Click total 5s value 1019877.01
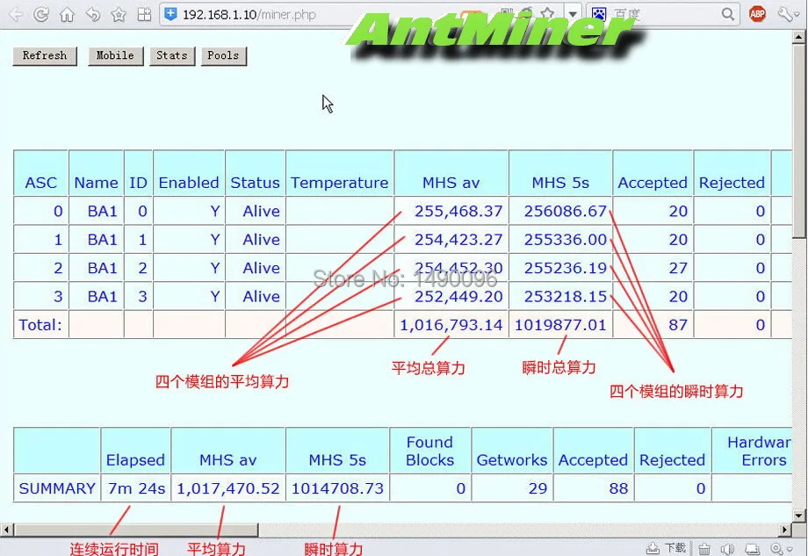 point(560,325)
